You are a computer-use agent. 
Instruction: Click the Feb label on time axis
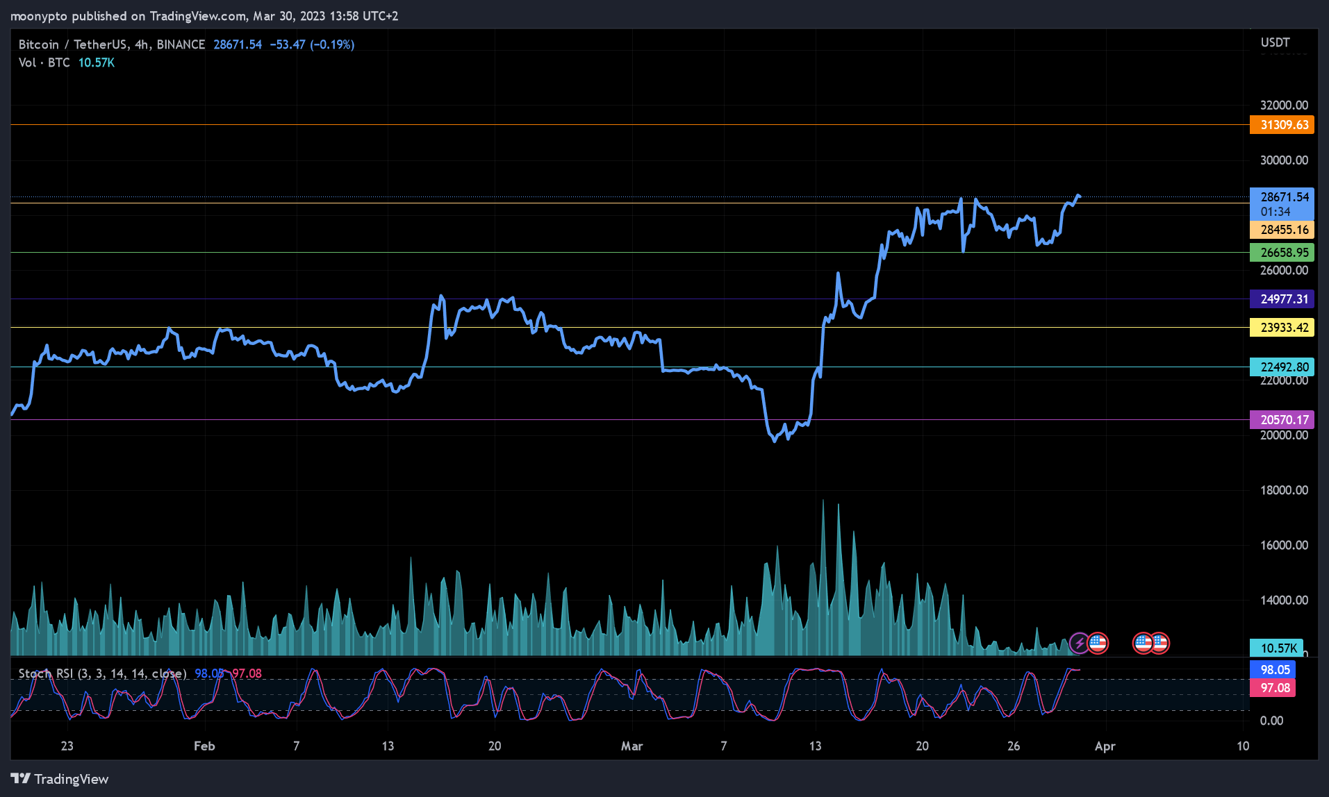pos(204,746)
